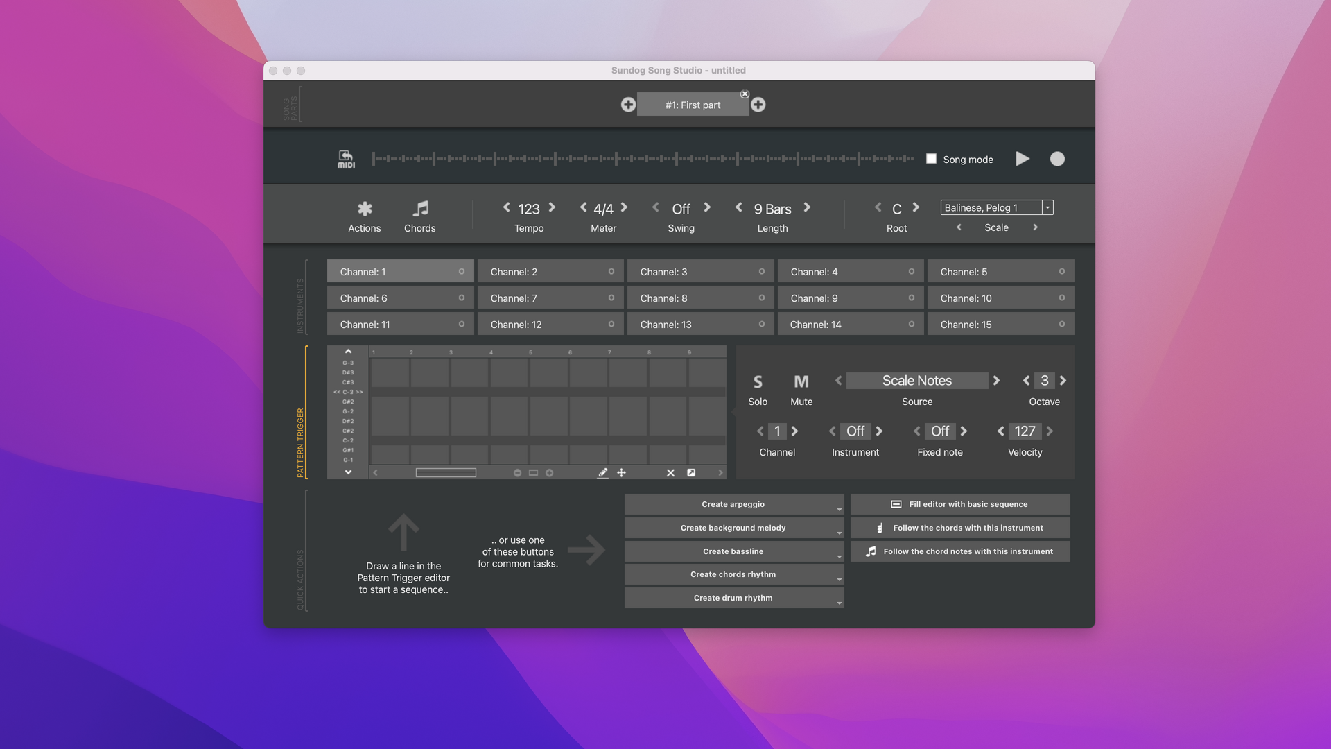Clear pattern with the X icon

pos(670,473)
